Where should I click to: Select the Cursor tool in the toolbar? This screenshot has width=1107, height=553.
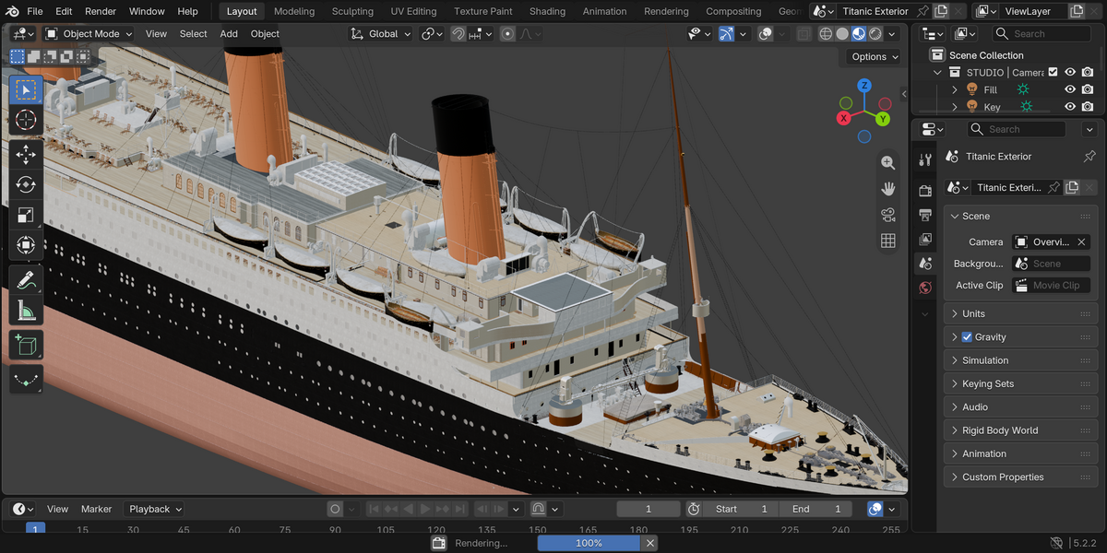pos(26,121)
